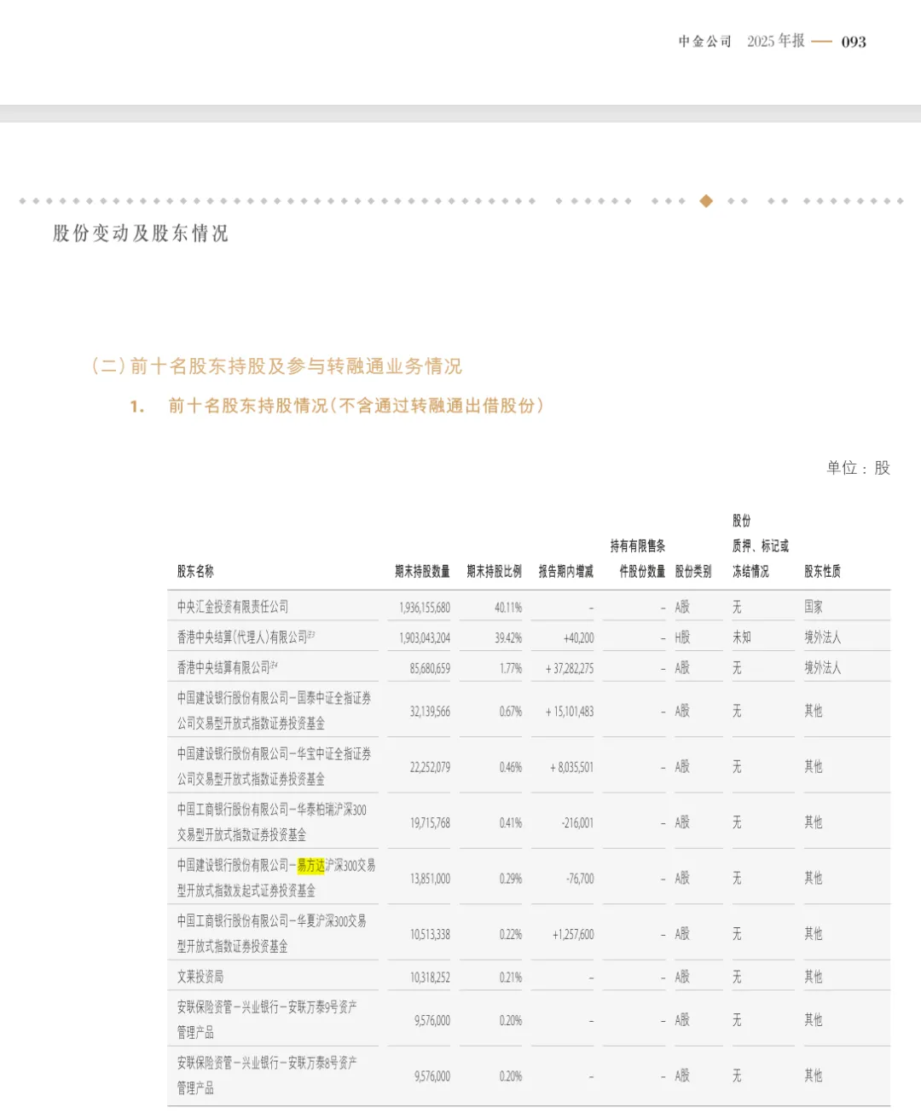Click subheading 前十名股东持股情况(不含通过转融通出借股份)
The image size is (921, 1113).
[x=356, y=406]
